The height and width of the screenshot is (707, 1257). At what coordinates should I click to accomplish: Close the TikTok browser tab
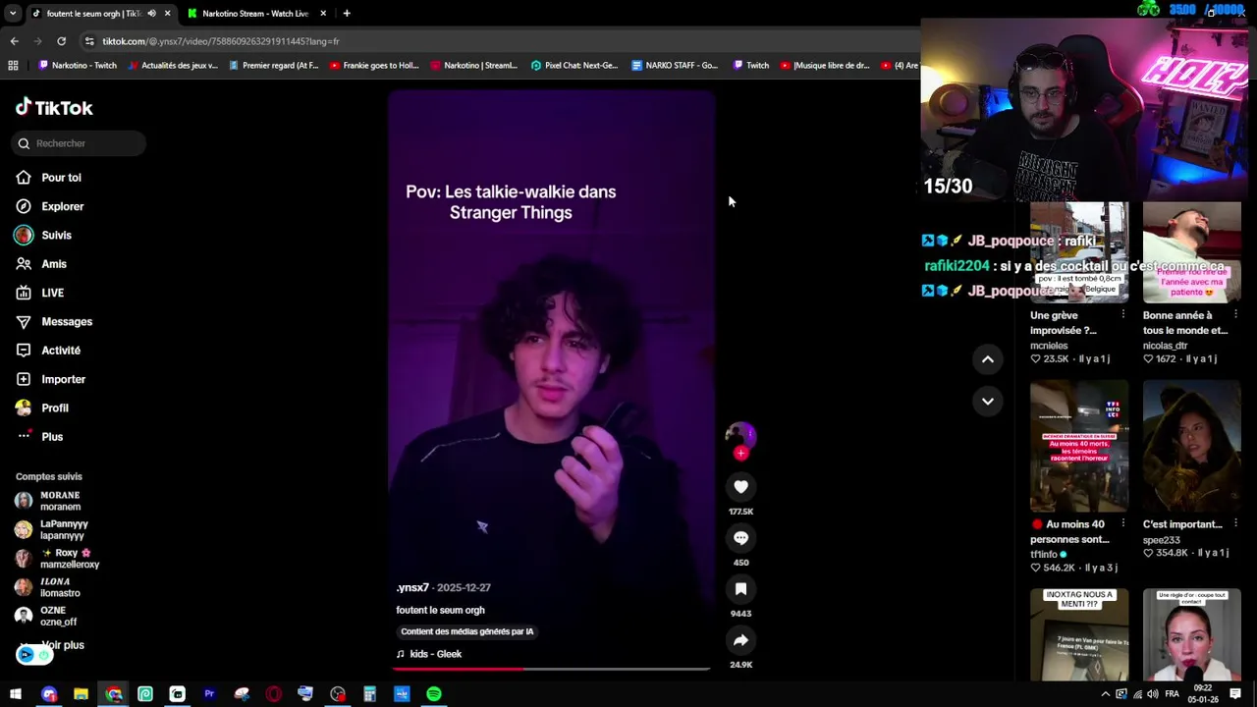pyautogui.click(x=167, y=14)
